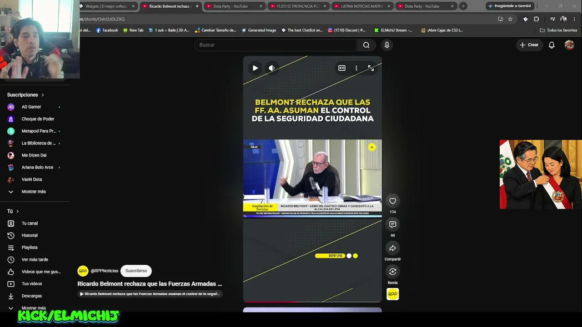
Task: Expand Mostrar más under Suscripciones
Action: click(x=35, y=192)
